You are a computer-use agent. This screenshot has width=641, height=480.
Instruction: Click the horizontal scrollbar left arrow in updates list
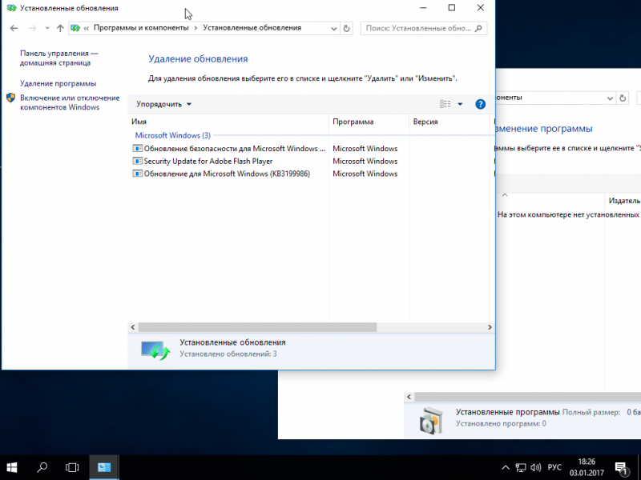coord(133,327)
